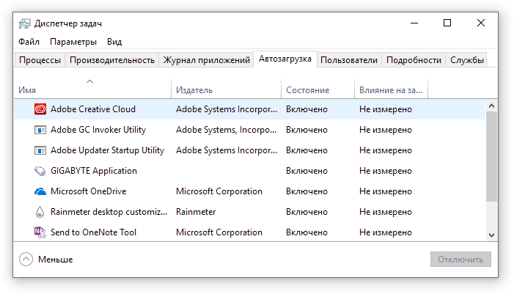Switch to the Подробности tab
514x294 pixels.
(x=414, y=60)
